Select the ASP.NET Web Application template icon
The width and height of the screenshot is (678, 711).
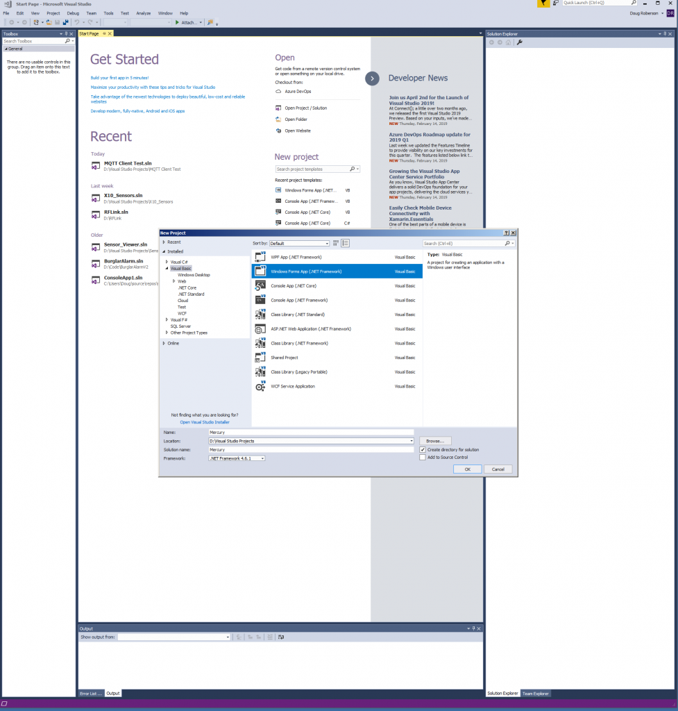tap(260, 328)
